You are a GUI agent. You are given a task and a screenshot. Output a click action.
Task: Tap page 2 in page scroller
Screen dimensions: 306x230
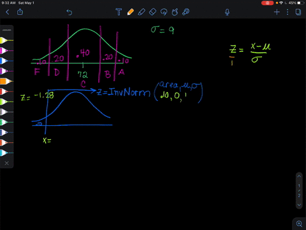click(299, 195)
